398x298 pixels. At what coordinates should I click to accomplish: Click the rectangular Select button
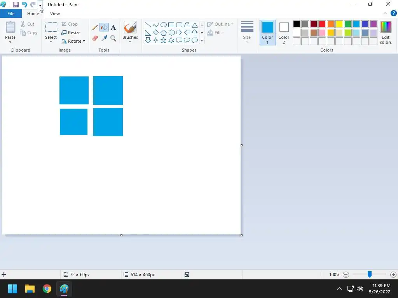coord(51,28)
